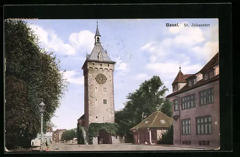
Task: Click the green tree behind the pavilion
Action: click(146, 97)
